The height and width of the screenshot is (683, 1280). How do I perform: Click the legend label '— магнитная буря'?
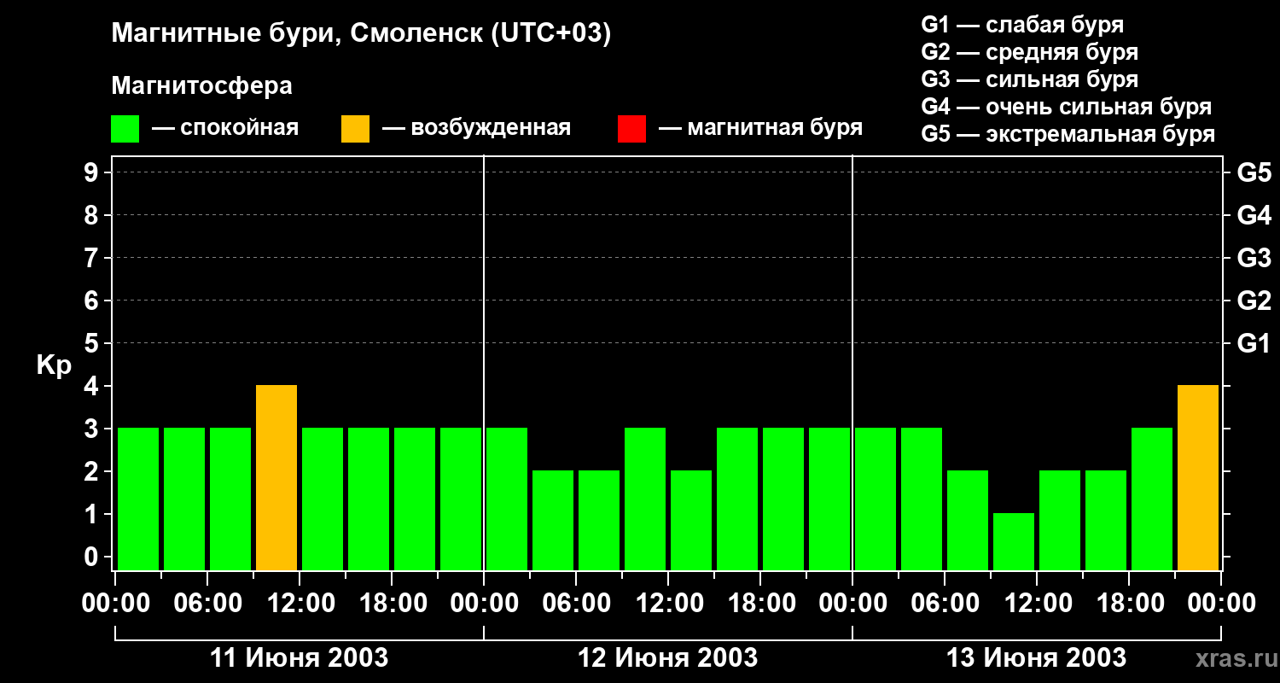(760, 128)
